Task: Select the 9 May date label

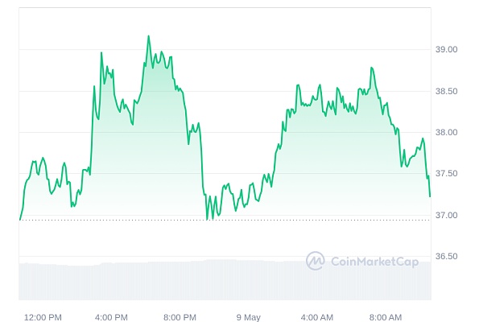Action: 249,317
